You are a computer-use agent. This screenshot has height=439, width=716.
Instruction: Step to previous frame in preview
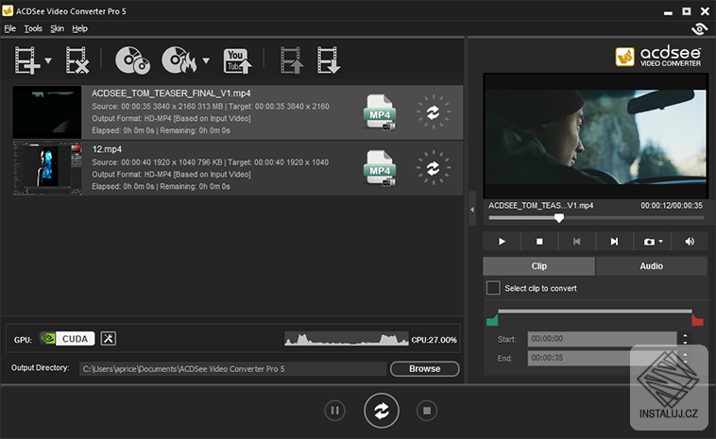[x=577, y=242]
